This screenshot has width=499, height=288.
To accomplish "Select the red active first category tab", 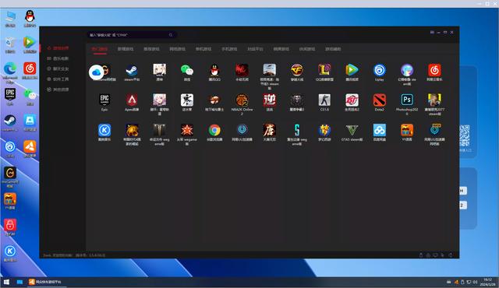I will (x=100, y=49).
